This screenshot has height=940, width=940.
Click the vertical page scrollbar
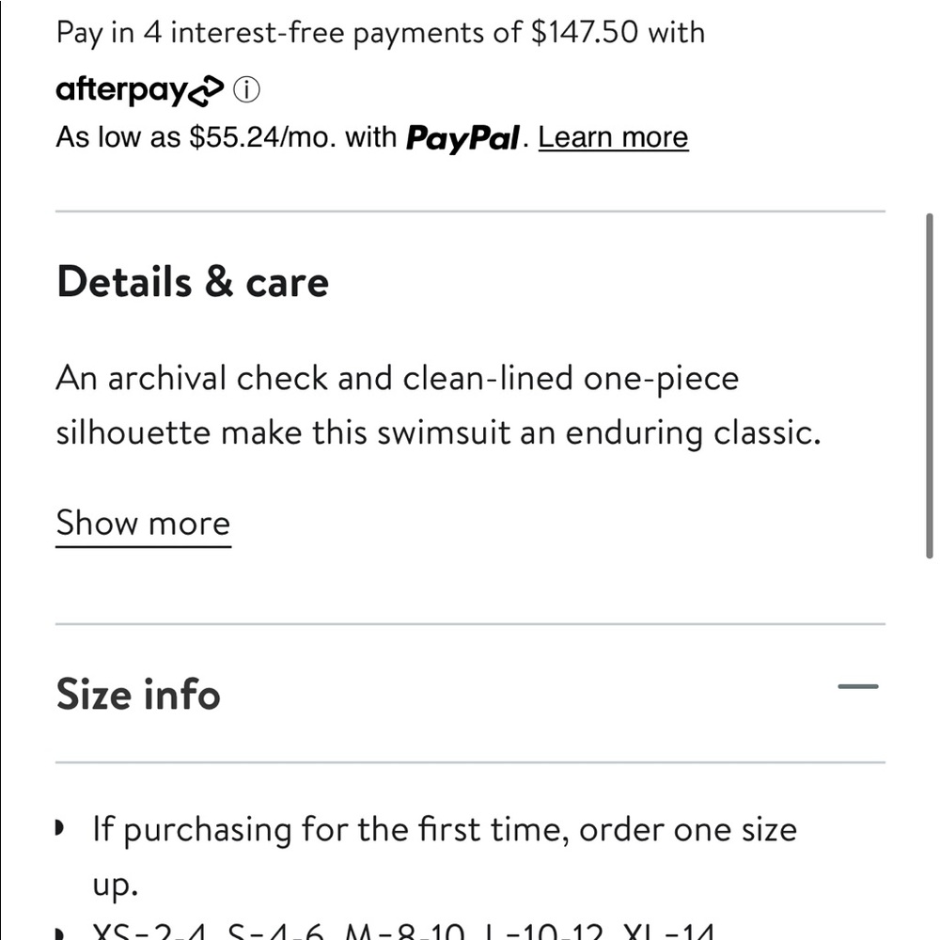point(930,385)
